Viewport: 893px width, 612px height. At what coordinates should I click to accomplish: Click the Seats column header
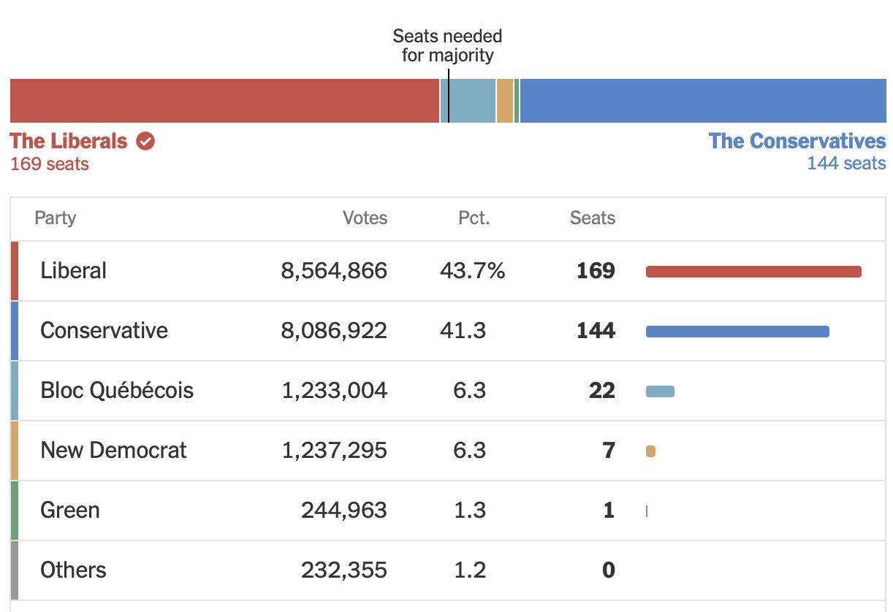(x=593, y=218)
